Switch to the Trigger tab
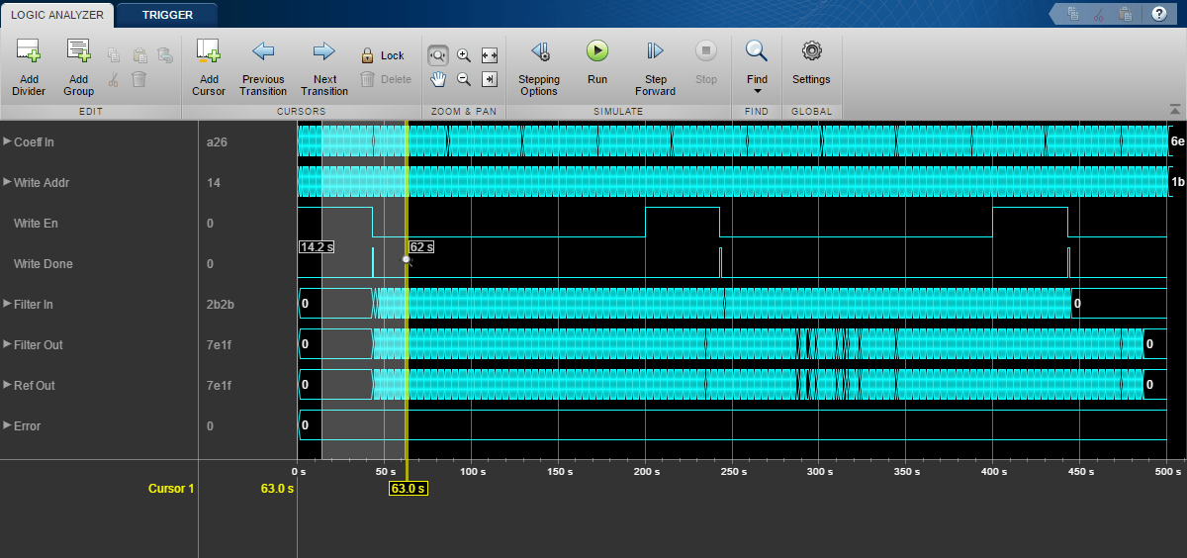 167,15
